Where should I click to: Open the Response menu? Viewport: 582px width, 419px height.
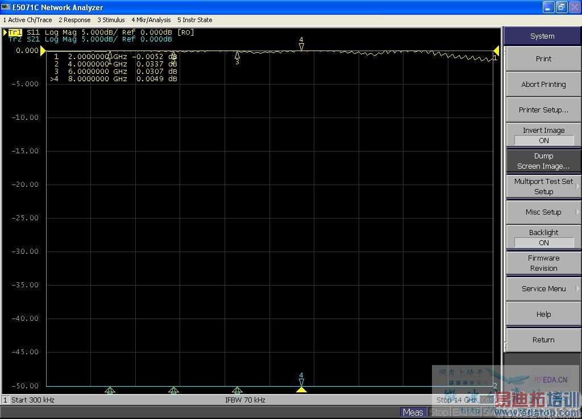74,20
